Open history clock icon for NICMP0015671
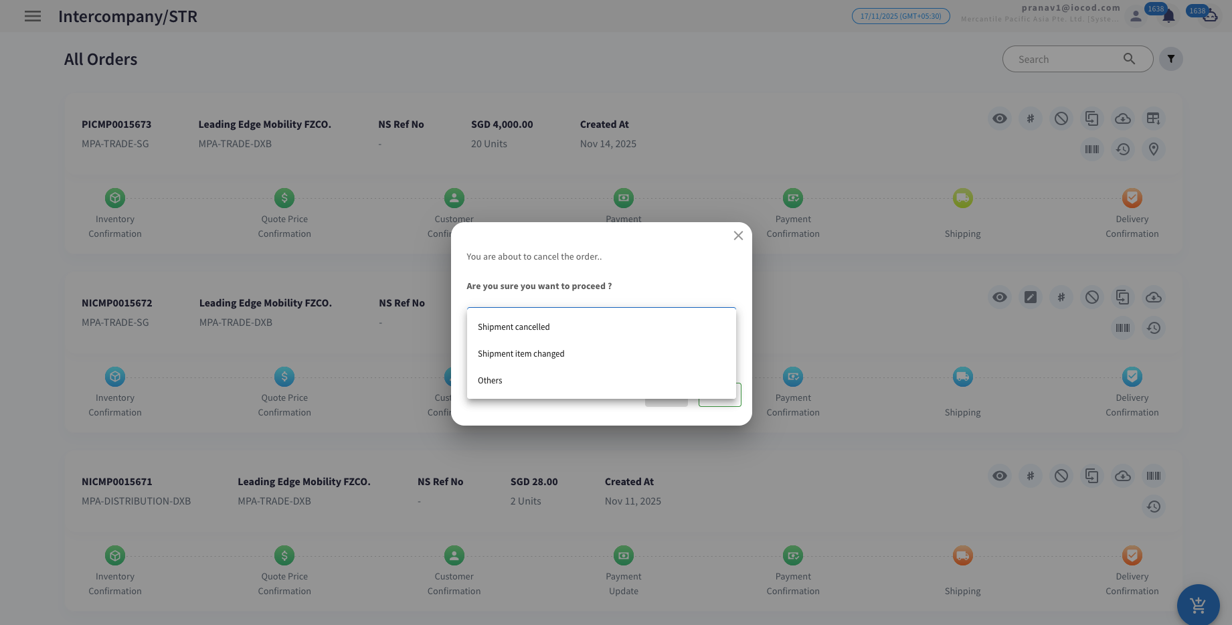This screenshot has width=1232, height=625. [x=1154, y=507]
